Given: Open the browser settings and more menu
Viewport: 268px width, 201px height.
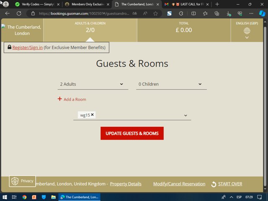Looking at the screenshot, I should click(x=251, y=13).
